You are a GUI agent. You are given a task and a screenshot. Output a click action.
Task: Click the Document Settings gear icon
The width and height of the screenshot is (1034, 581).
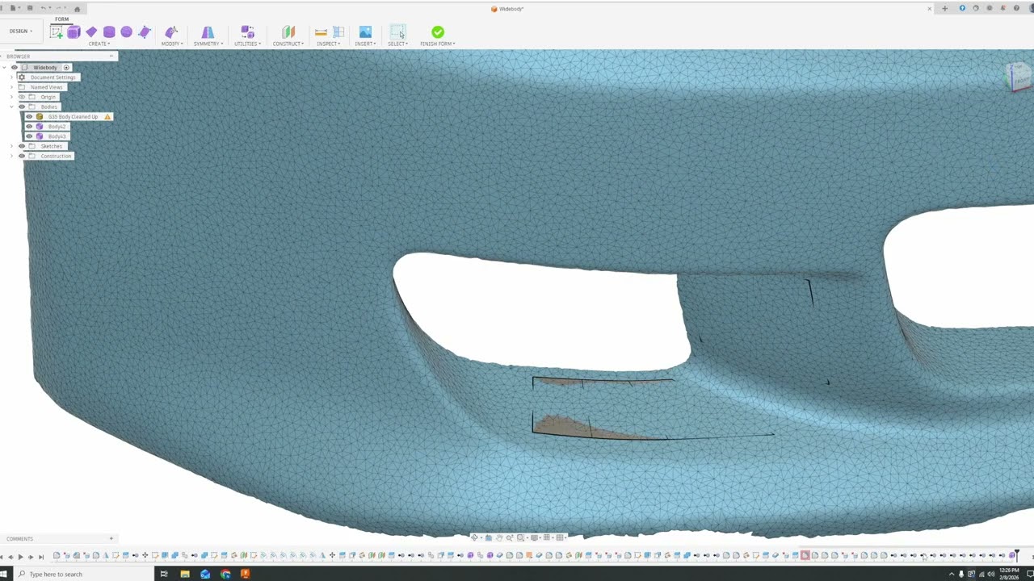[22, 77]
